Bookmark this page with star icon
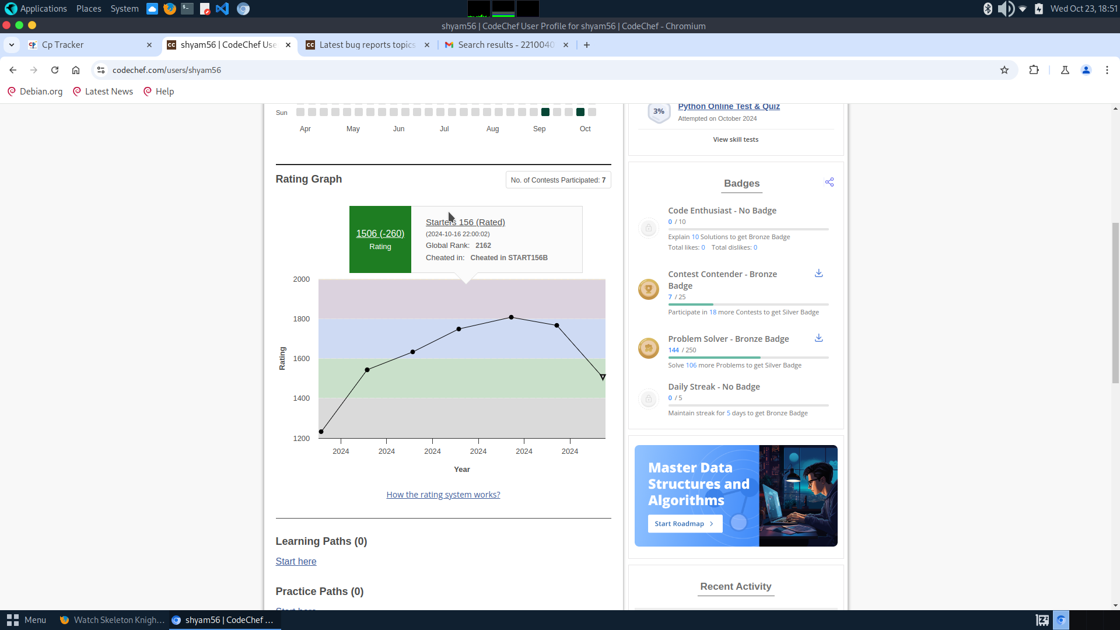 (x=1004, y=70)
